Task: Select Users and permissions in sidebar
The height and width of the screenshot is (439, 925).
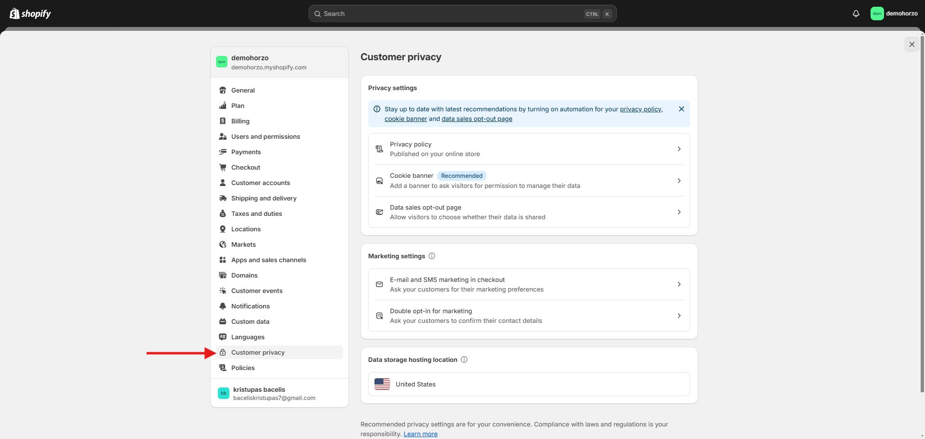Action: coord(265,136)
